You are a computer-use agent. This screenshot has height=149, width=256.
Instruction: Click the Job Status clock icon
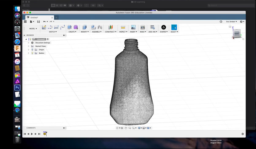[221, 22]
